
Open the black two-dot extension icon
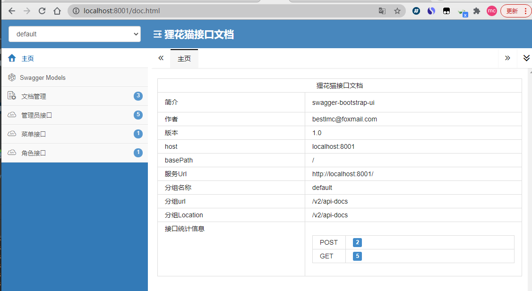pos(446,11)
